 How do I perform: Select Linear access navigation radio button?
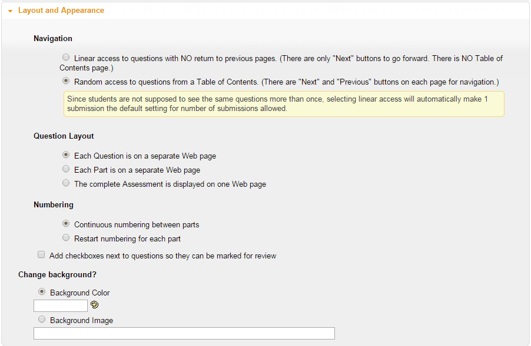66,57
